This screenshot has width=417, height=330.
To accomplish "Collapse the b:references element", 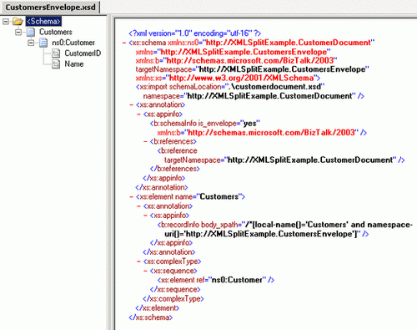I will click(145, 141).
